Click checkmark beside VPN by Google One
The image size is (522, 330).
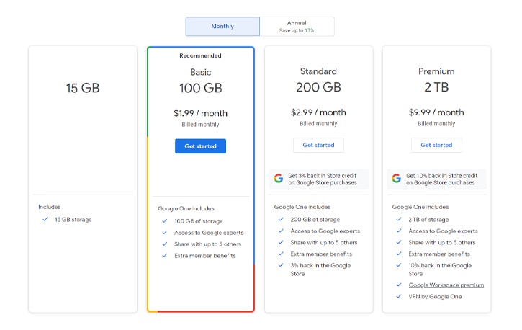[399, 296]
